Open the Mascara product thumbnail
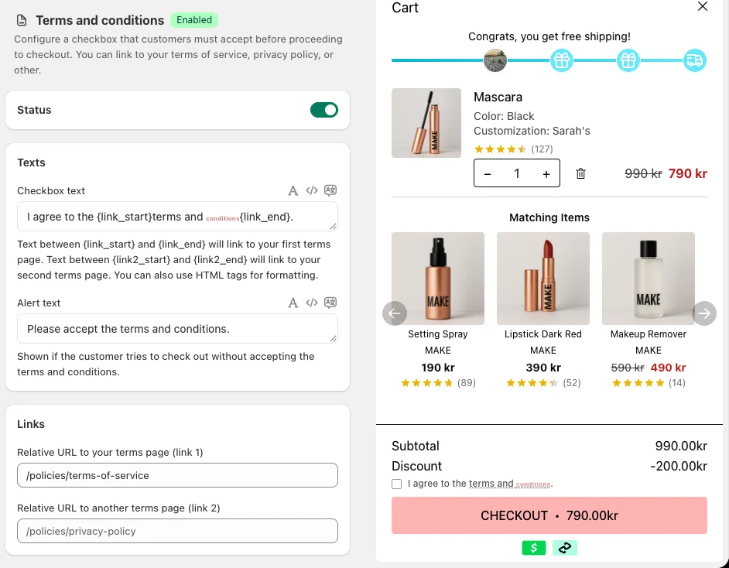The height and width of the screenshot is (568, 729). (426, 123)
